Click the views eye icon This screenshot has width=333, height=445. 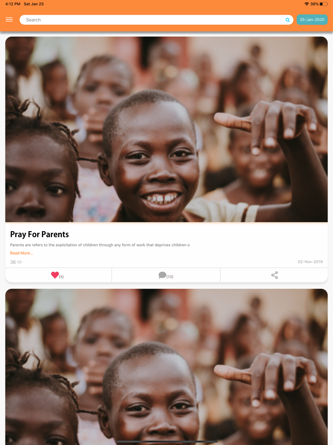20,262
